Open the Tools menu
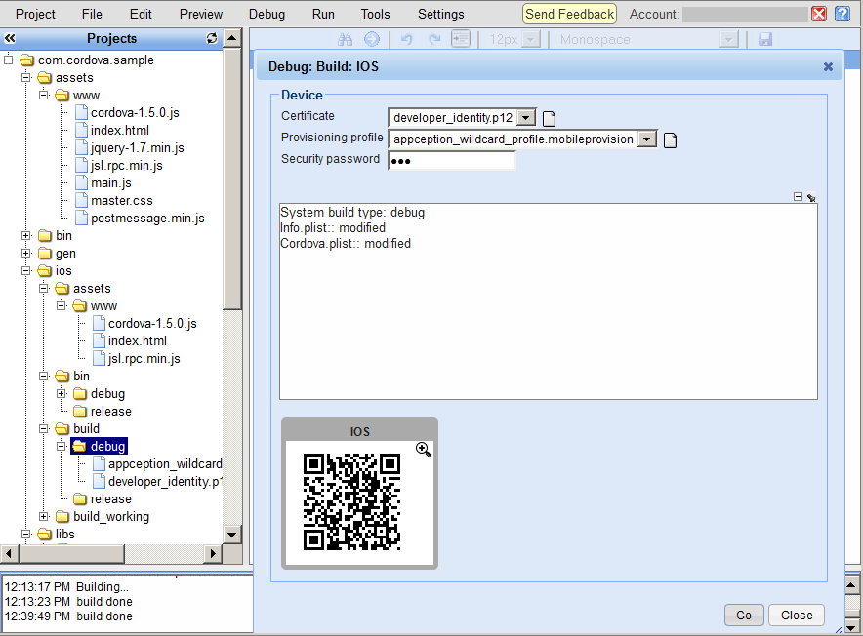The image size is (863, 636). (375, 15)
